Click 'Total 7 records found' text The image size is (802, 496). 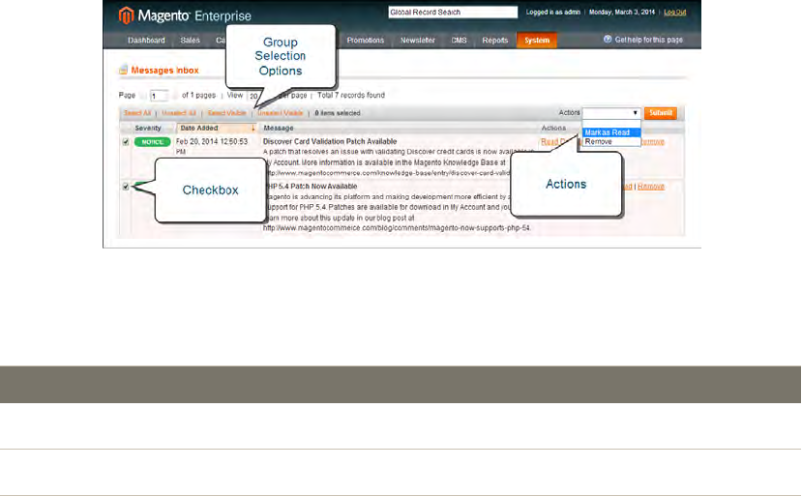pos(351,95)
